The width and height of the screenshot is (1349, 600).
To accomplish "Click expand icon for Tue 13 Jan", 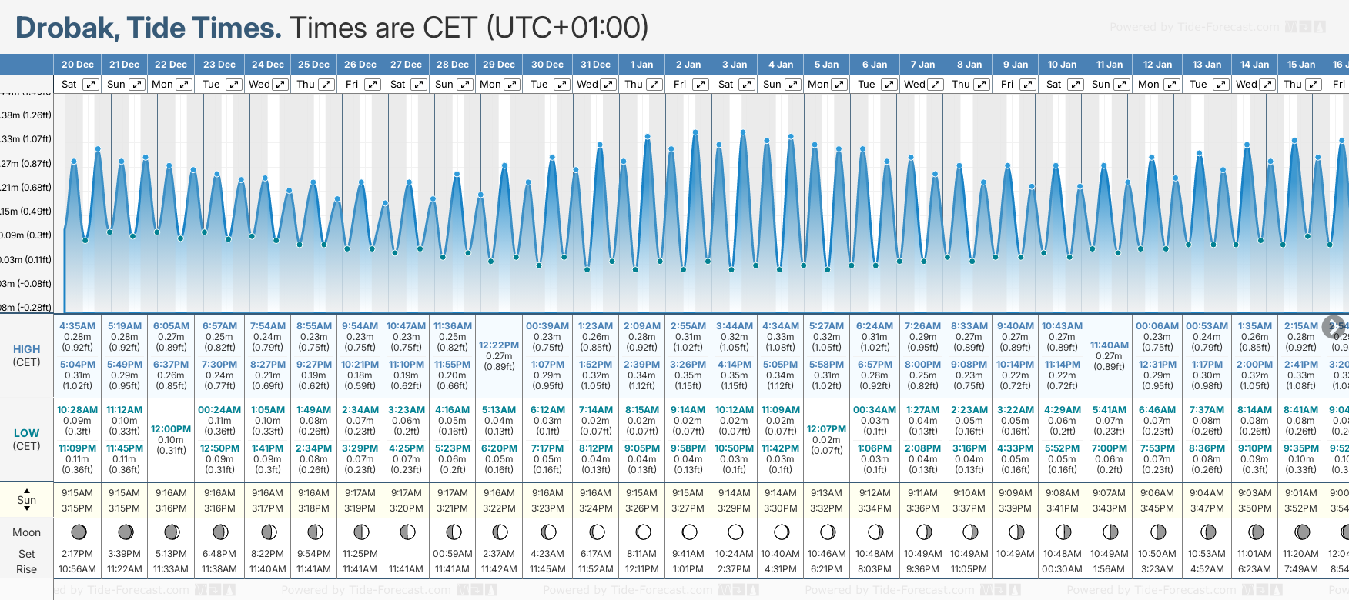I will click(1221, 85).
